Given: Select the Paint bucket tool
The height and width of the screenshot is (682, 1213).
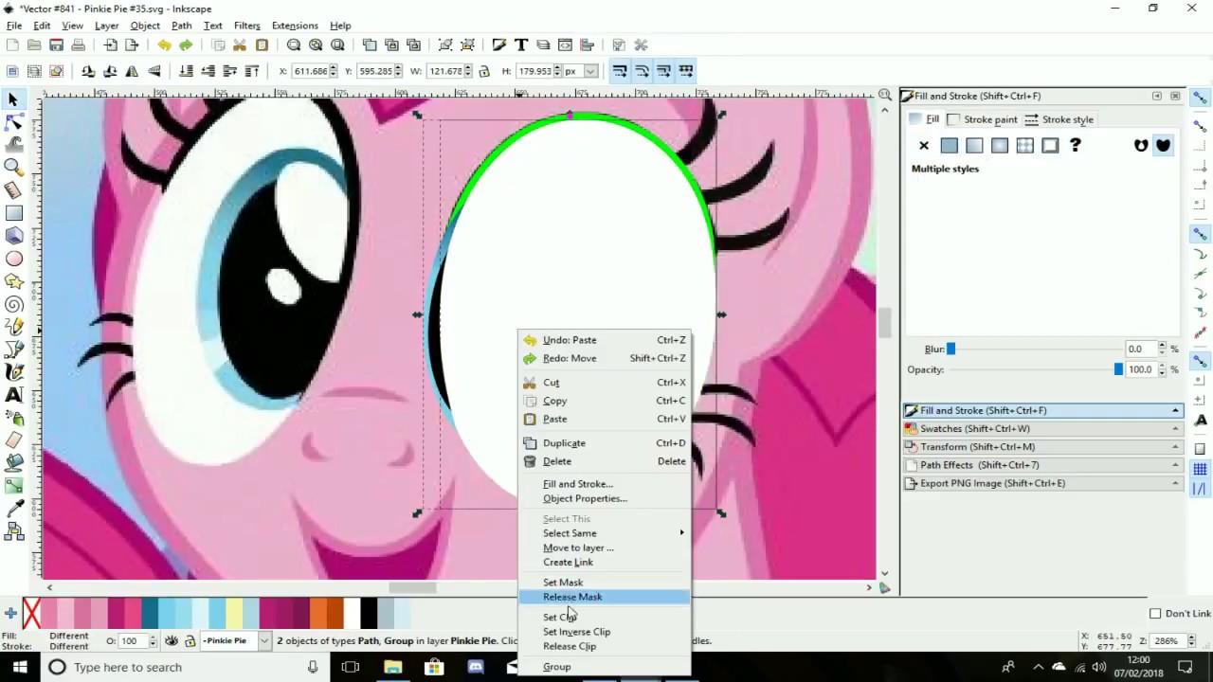Looking at the screenshot, I should (13, 463).
